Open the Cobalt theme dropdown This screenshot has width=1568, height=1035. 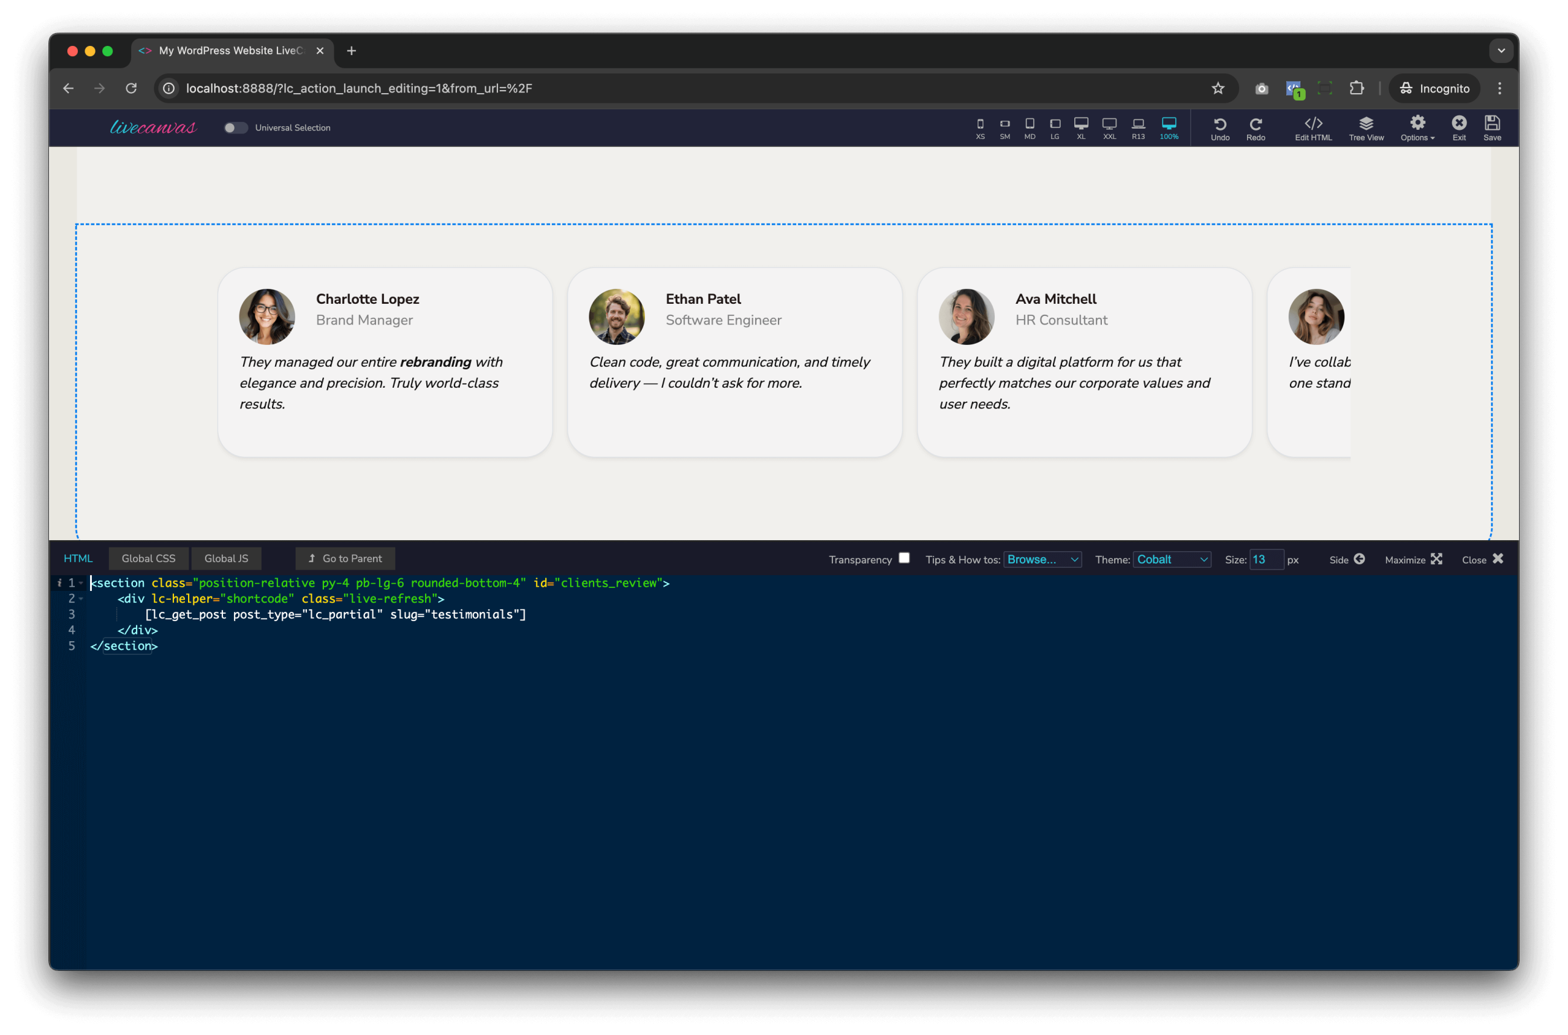(x=1171, y=559)
